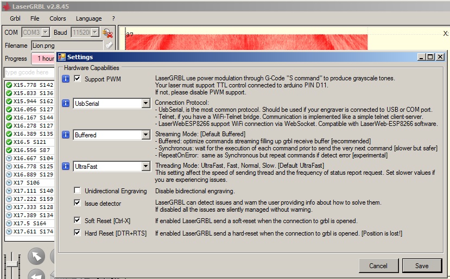Select gcode row X15.833 S136

point(30,93)
